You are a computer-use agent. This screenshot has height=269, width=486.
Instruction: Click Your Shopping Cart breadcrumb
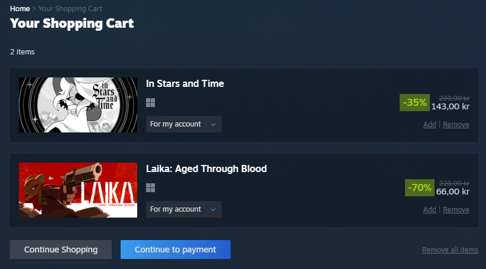pyautogui.click(x=70, y=9)
